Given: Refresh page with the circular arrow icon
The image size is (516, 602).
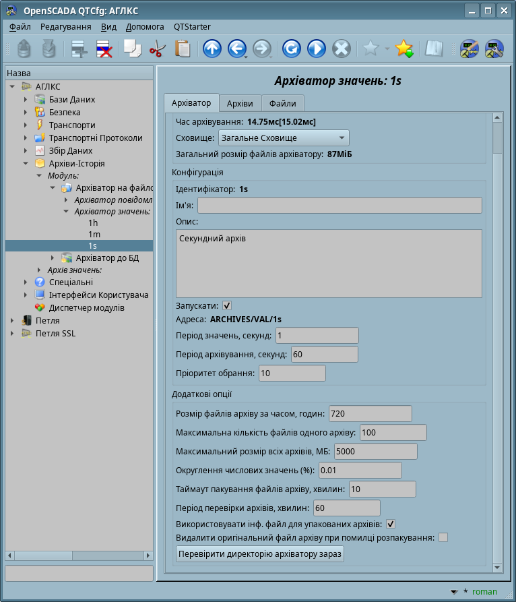Looking at the screenshot, I should pyautogui.click(x=291, y=49).
